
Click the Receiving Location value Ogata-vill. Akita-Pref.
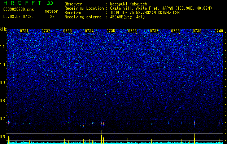coord(161,8)
